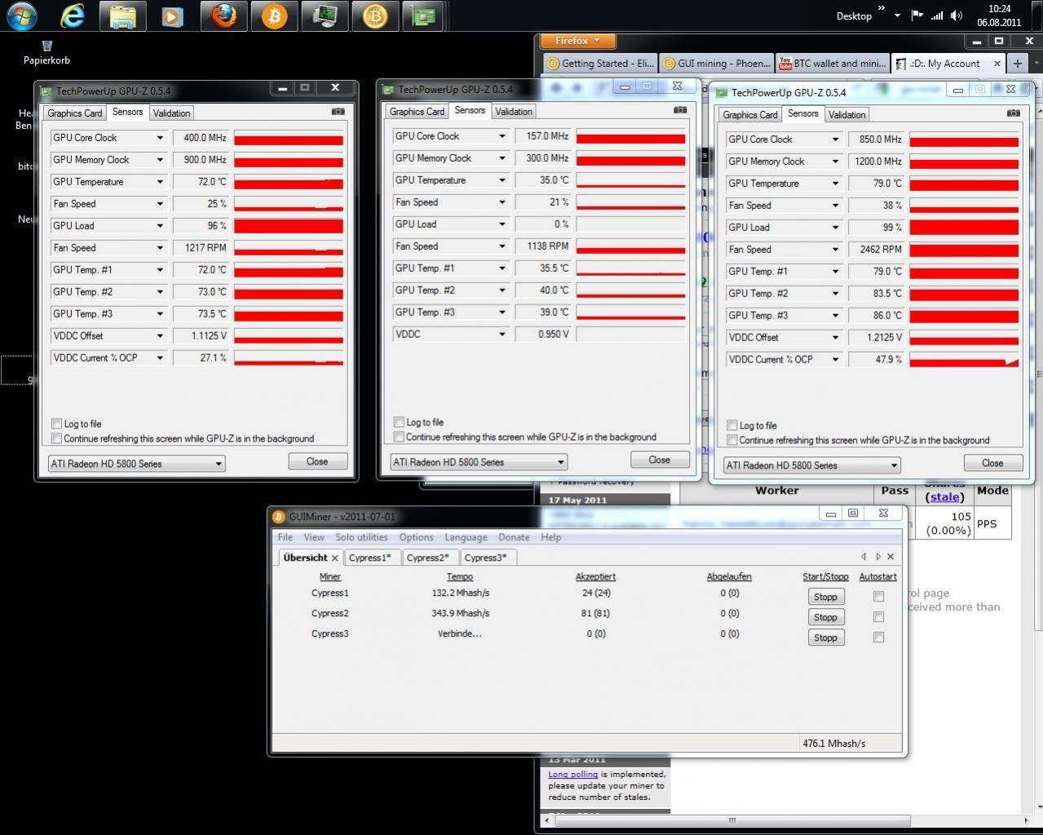Open GPU selector dropdown in middle GPU-Z window

point(479,462)
